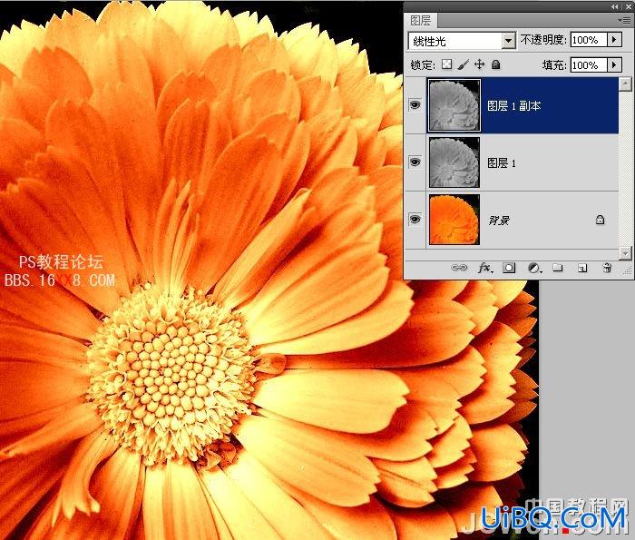
Task: Open the layer style fx menu
Action: coord(485,268)
